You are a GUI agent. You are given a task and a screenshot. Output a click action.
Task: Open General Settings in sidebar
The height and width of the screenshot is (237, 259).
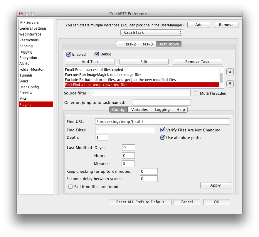36,28
